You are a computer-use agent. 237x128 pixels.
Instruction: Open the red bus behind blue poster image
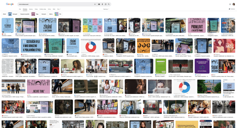pyautogui.click(x=49, y=66)
